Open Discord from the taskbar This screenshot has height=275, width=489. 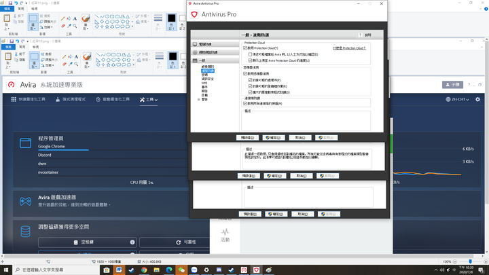[x=219, y=270]
